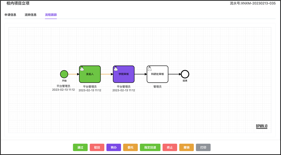The image size is (281, 155).
Task: Select the white 科研处审核 task node
Action: tap(157, 74)
